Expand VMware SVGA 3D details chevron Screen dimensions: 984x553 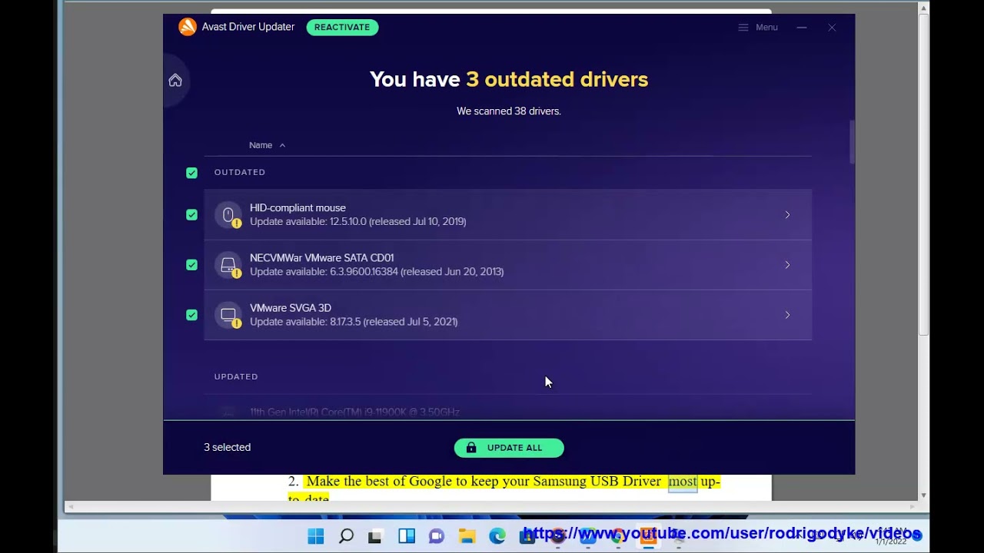(787, 315)
